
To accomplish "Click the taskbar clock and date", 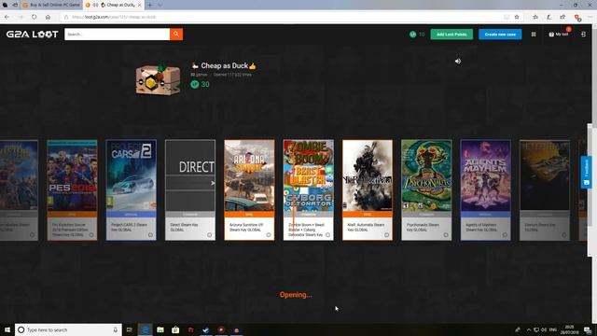I will tap(570, 329).
